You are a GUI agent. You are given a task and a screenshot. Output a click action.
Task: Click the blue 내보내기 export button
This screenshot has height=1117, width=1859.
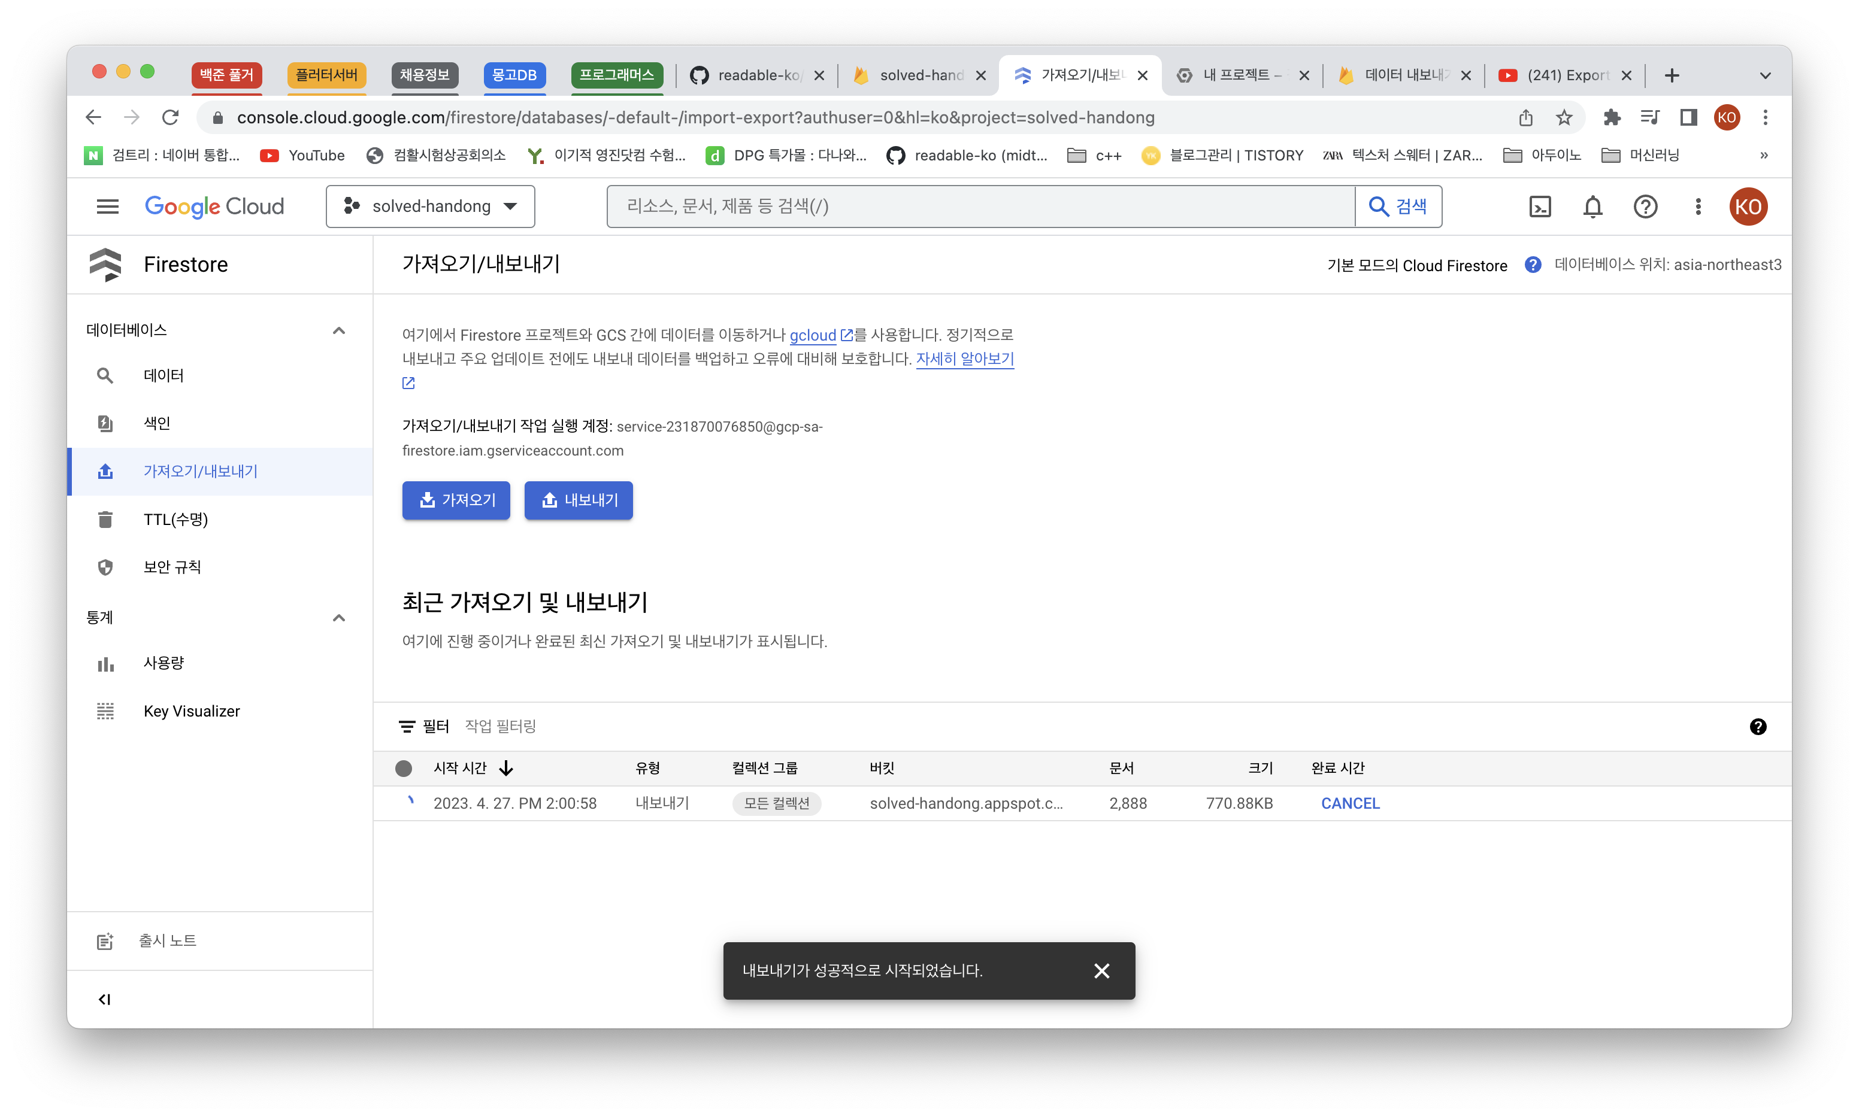(579, 500)
